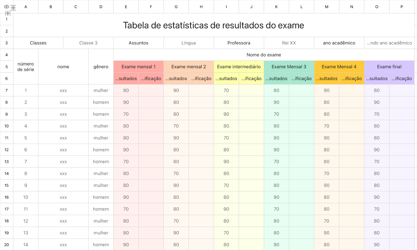Select Exame intermediário score in row 15
The height and width of the screenshot is (250, 417).
(226, 185)
